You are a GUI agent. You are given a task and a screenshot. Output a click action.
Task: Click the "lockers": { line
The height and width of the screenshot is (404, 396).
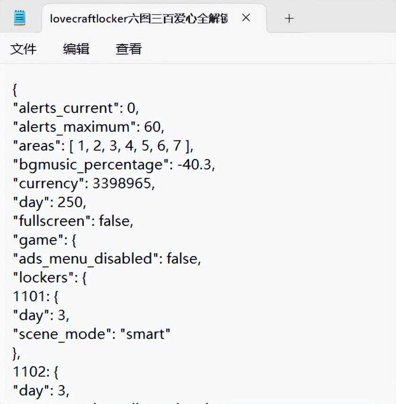pos(49,278)
